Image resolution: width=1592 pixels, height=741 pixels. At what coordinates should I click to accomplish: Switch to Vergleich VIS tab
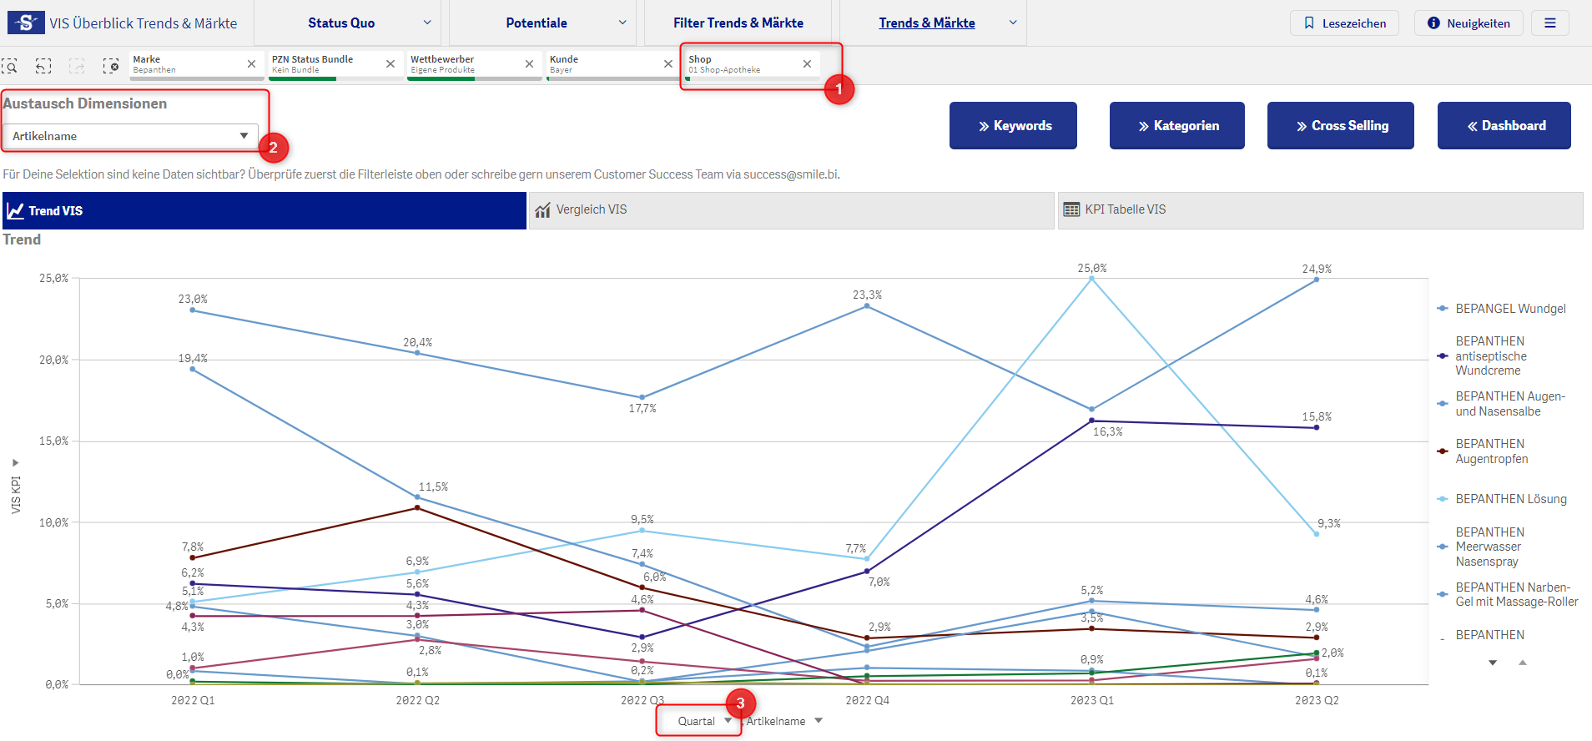[790, 210]
